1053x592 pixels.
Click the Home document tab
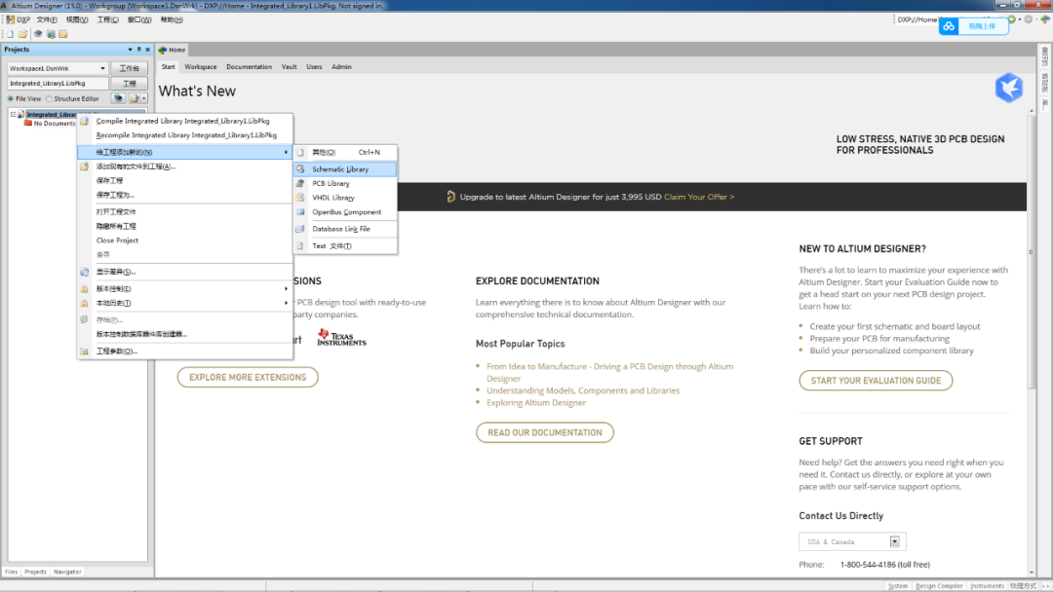tap(172, 50)
